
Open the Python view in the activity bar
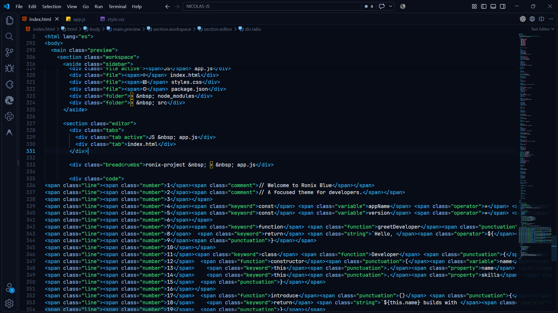coord(9,116)
